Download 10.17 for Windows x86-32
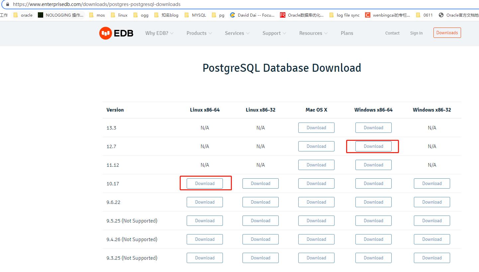The image size is (479, 272). tap(432, 183)
